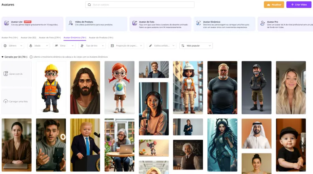Click the Avatar Dinâmico card icon
This screenshot has width=313, height=174.
[x=198, y=23]
